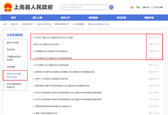Open 上高县人才公寓项目土地房屋征收实施方案
The height and width of the screenshot is (115, 168).
point(51,79)
